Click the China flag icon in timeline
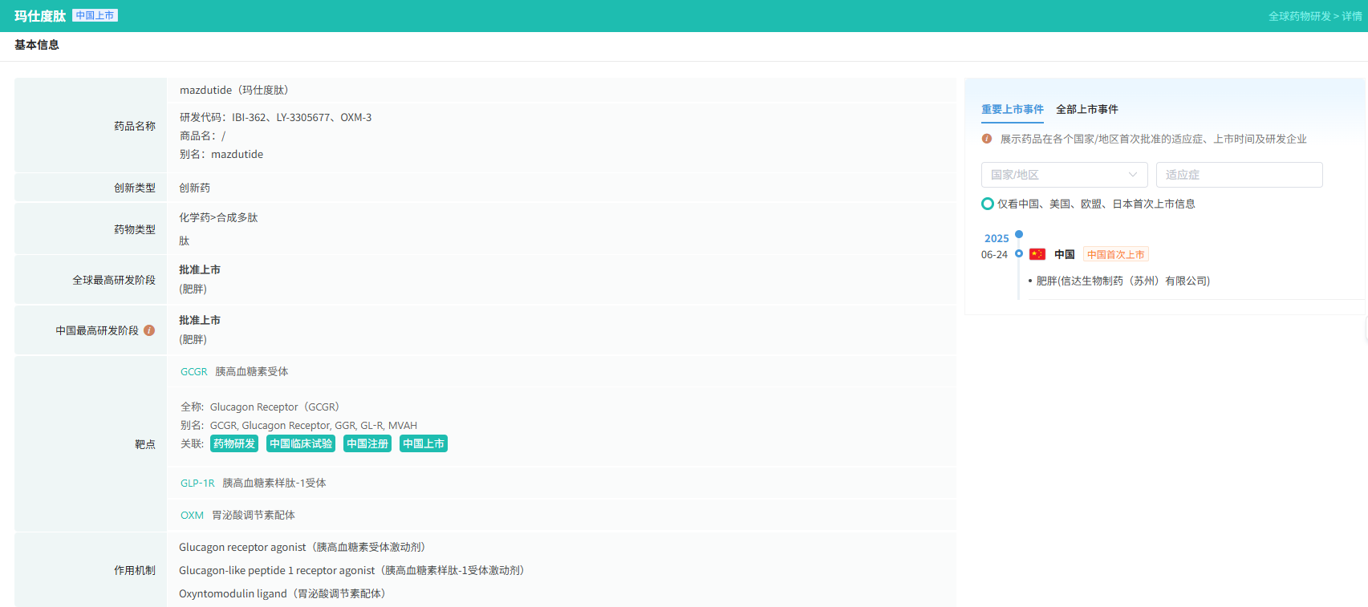This screenshot has width=1368, height=607. (x=1037, y=254)
